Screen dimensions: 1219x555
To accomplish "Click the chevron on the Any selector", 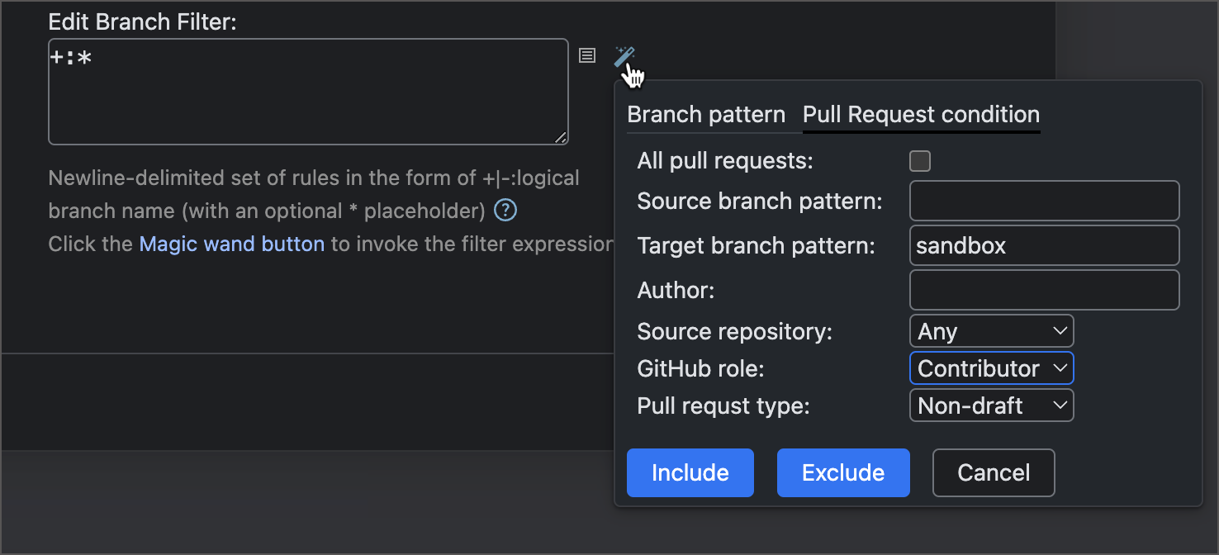I will click(1060, 330).
